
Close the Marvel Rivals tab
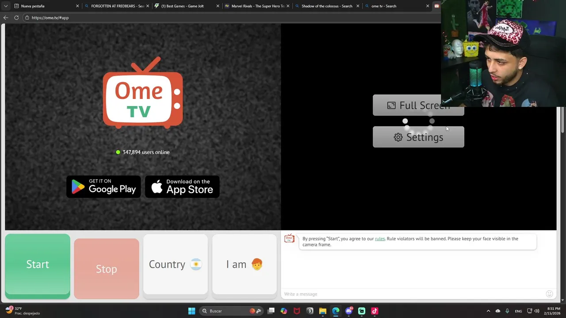pyautogui.click(x=287, y=6)
